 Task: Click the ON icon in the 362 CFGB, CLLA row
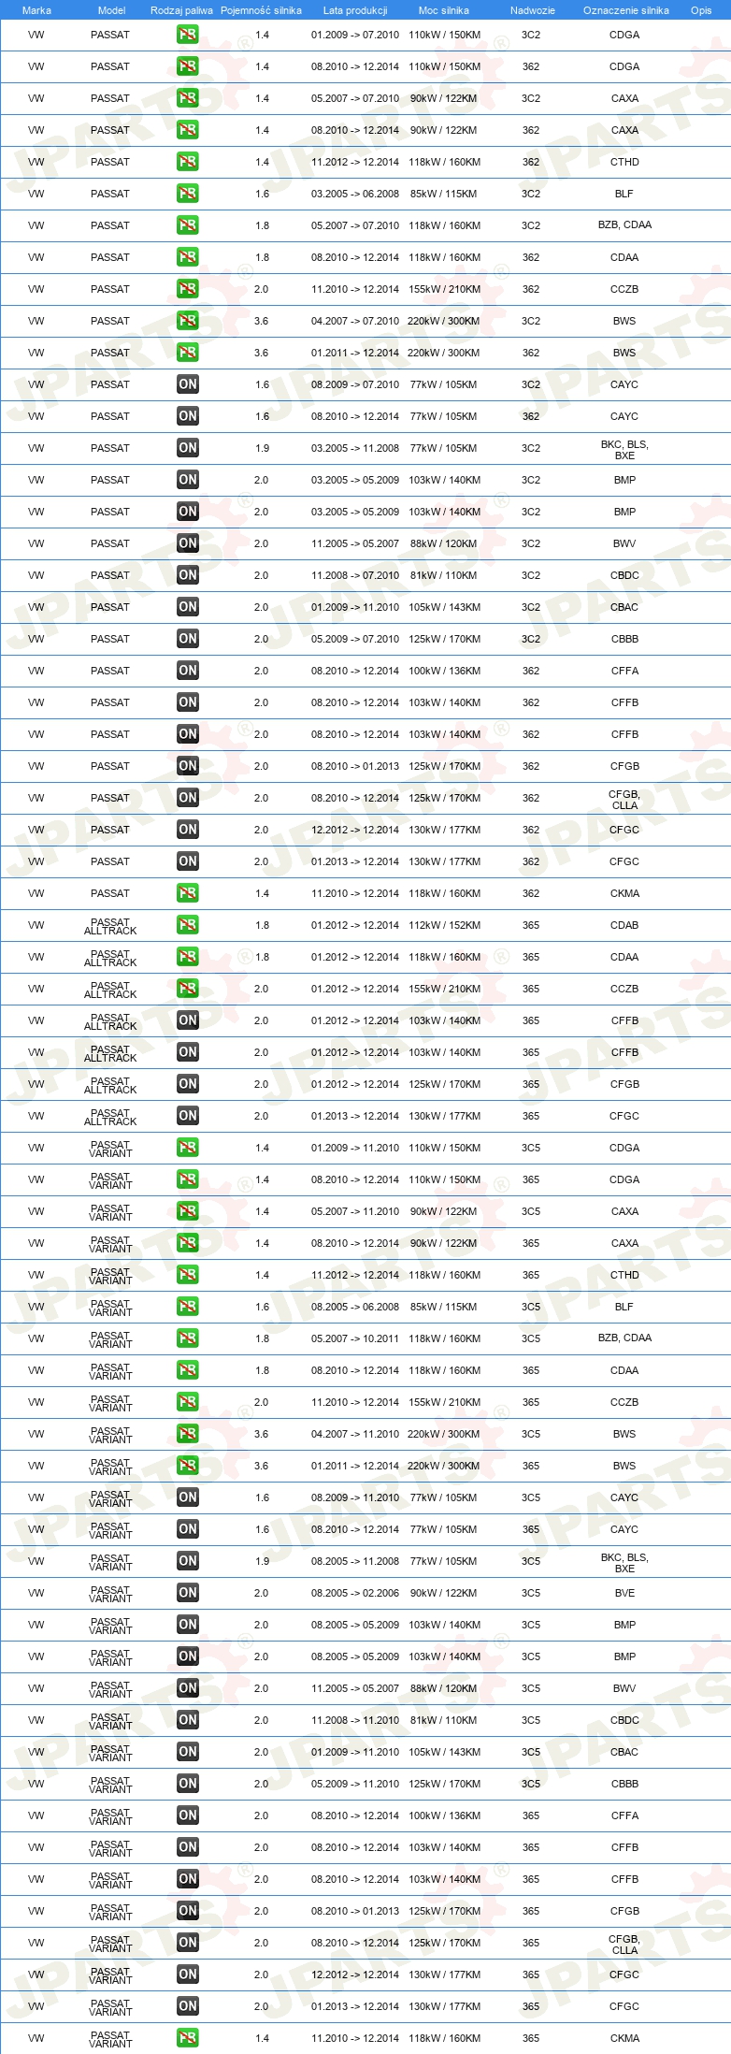(188, 798)
